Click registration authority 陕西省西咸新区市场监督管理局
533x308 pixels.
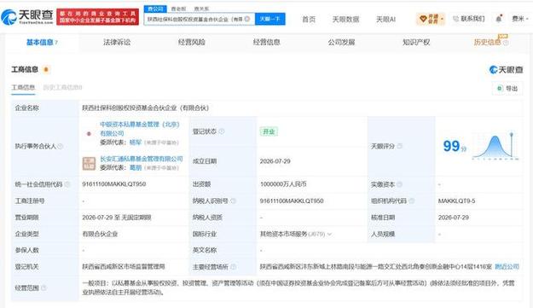point(124,266)
